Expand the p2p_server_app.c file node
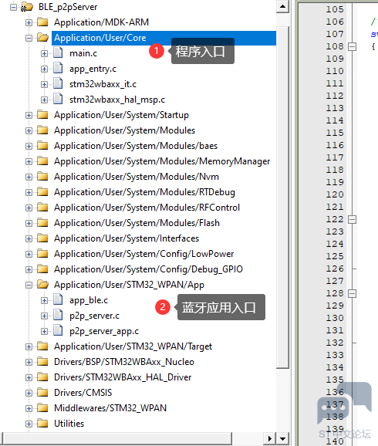The height and width of the screenshot is (446, 378). [44, 331]
